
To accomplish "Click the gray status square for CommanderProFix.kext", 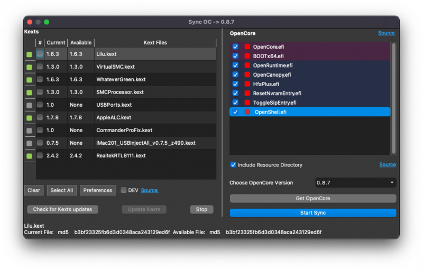I will 29,131.
